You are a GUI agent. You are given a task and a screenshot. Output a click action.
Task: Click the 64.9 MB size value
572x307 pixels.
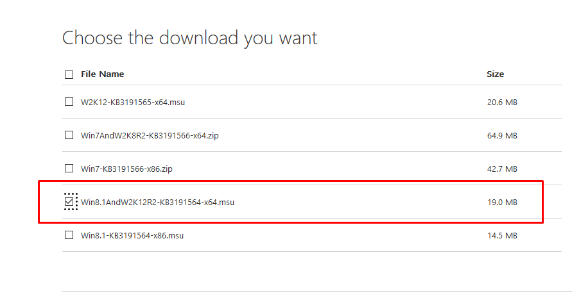[502, 135]
